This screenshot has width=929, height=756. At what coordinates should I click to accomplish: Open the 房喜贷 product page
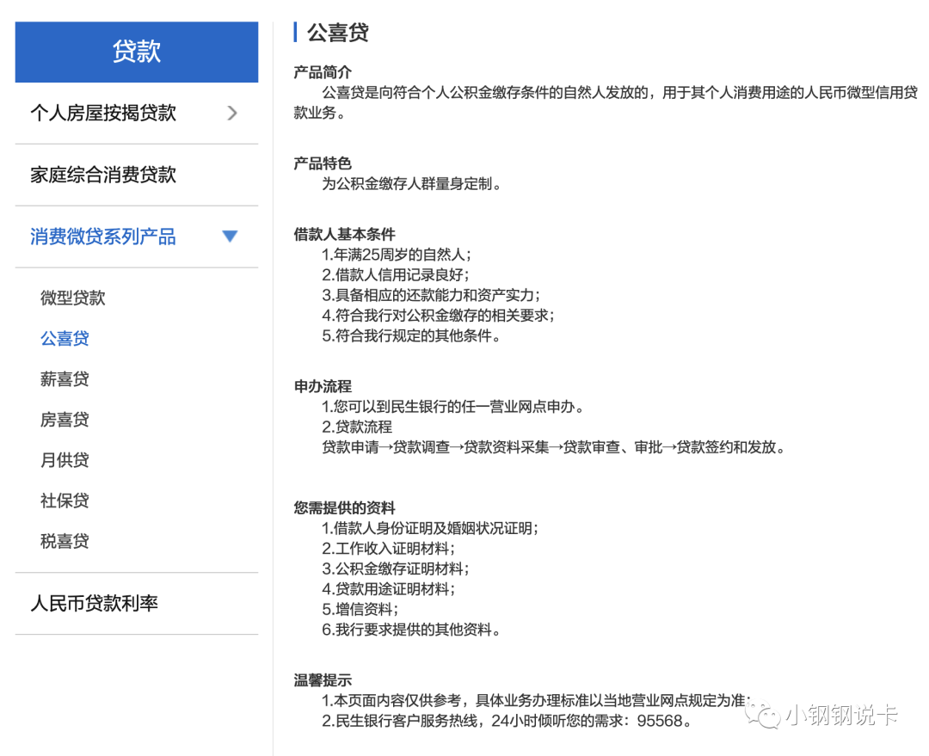pyautogui.click(x=65, y=419)
